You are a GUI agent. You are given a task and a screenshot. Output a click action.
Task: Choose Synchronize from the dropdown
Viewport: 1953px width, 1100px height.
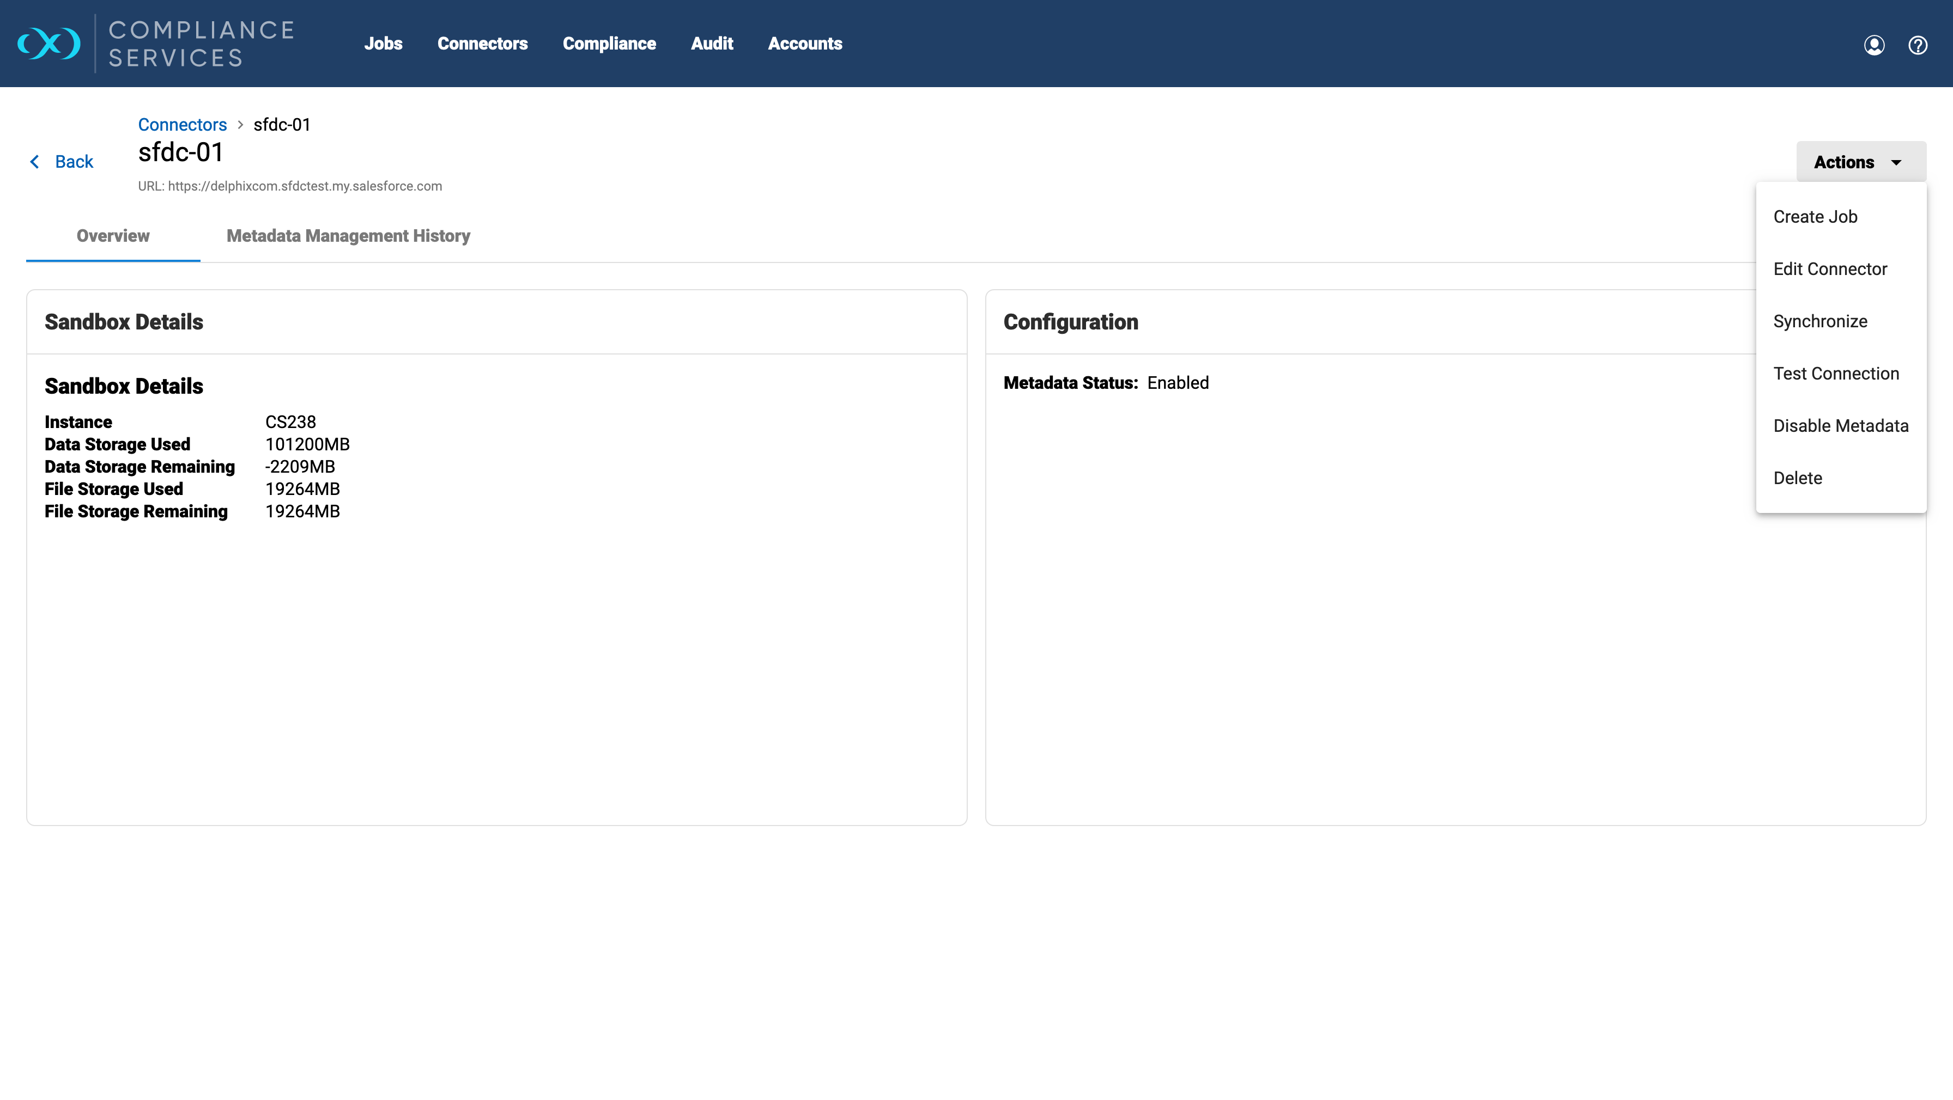pyautogui.click(x=1819, y=322)
